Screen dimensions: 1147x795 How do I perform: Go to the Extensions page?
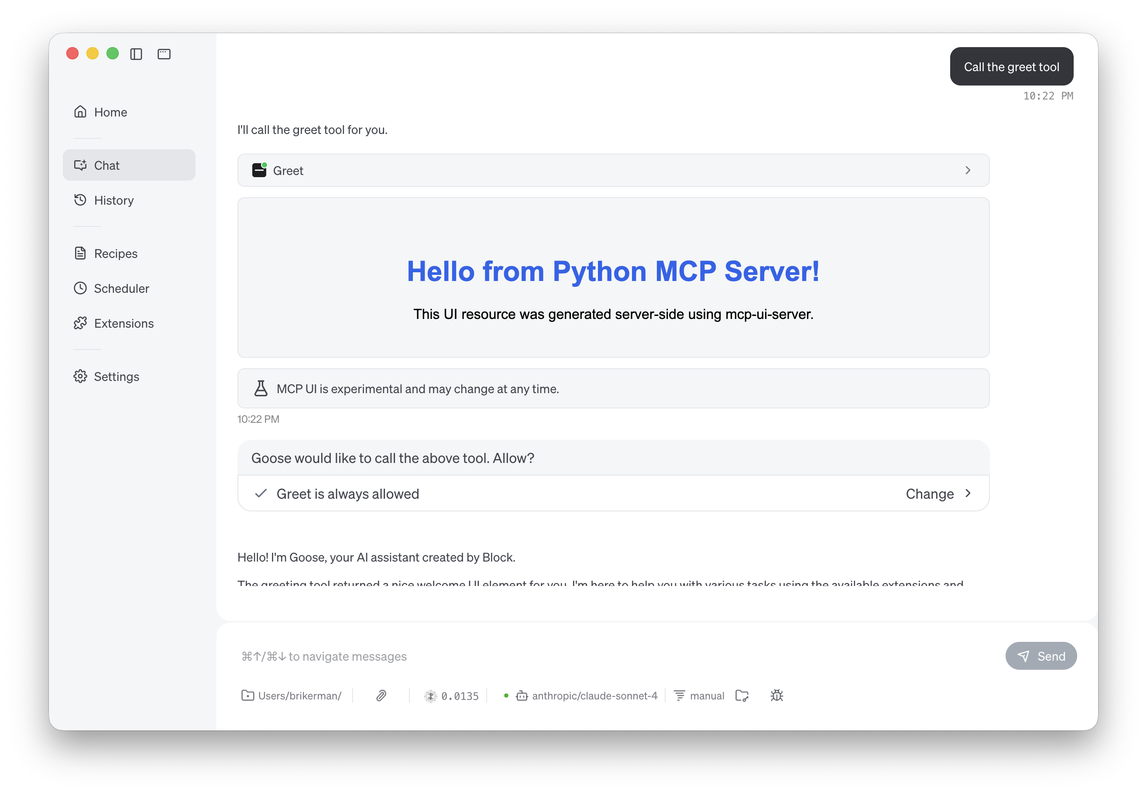[x=124, y=323]
